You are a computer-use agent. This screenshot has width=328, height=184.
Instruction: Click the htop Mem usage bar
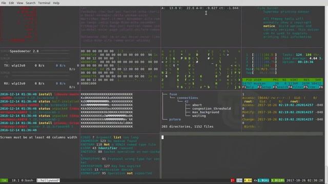(x=261, y=69)
